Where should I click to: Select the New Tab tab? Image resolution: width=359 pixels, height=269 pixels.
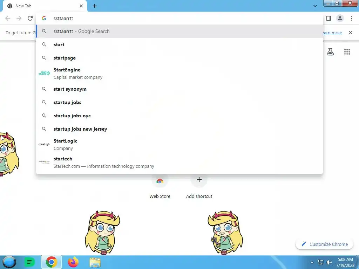45,6
